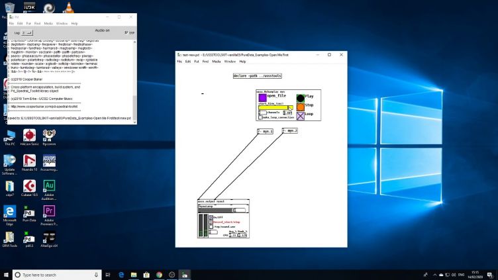Open the Log level dropdown in Pd console

[x=27, y=32]
